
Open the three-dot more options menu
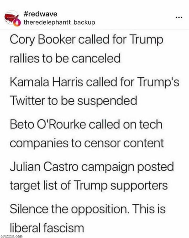click(x=179, y=18)
